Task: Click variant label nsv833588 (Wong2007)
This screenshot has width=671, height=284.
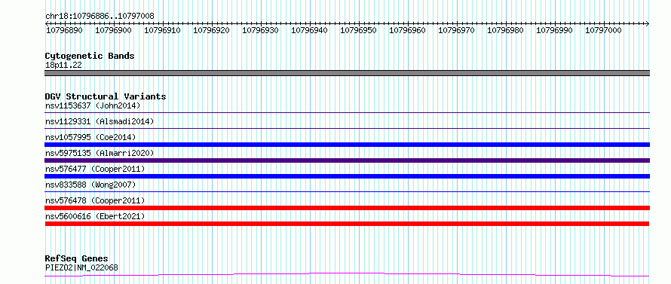Action: [90, 185]
